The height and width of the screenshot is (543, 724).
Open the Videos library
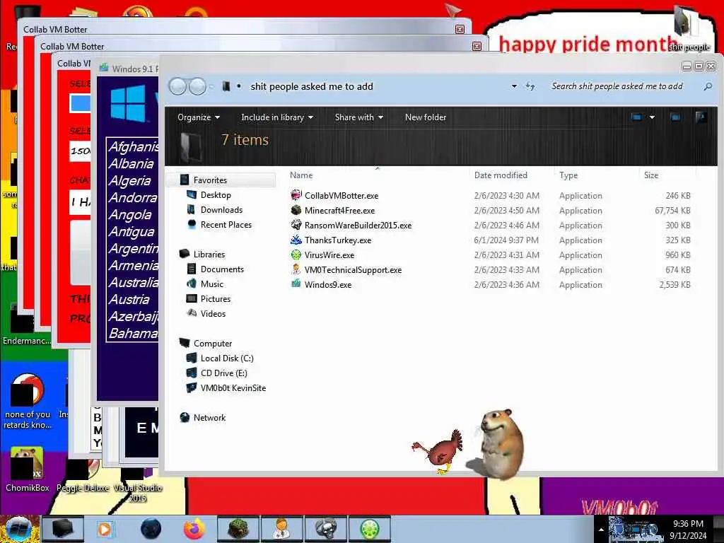(x=213, y=313)
